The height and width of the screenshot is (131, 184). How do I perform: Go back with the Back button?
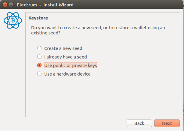pos(139,123)
